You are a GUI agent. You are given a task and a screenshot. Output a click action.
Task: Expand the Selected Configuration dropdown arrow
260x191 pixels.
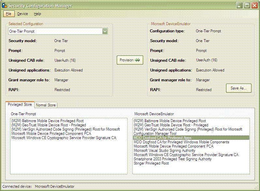[105, 31]
